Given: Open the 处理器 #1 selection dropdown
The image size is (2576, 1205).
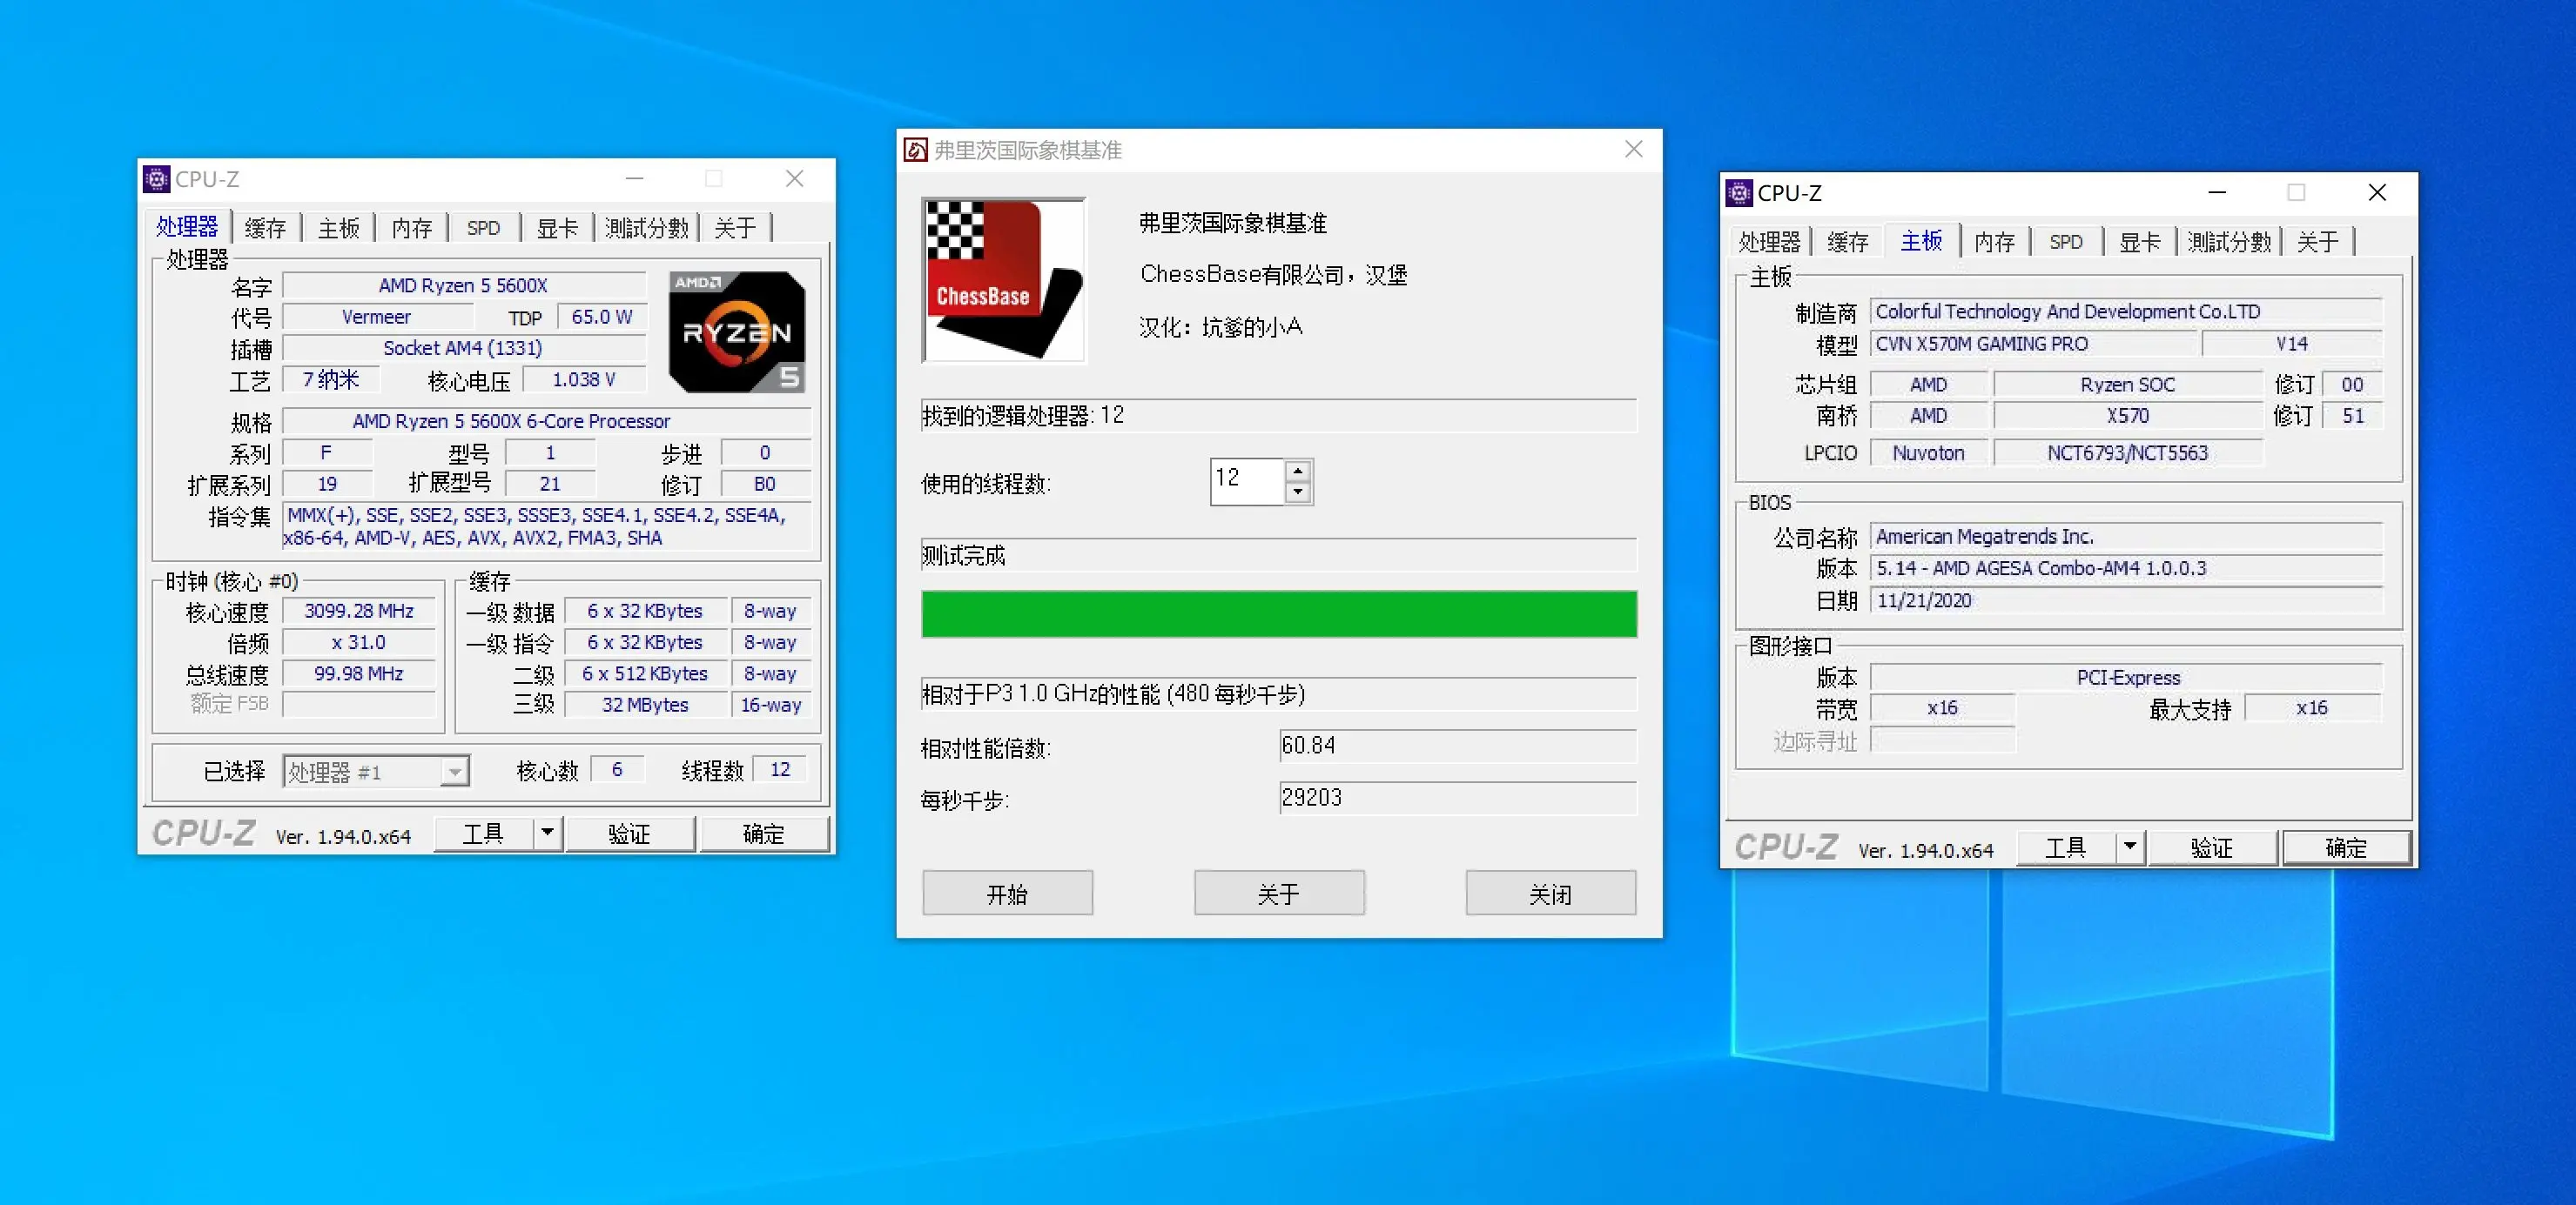Looking at the screenshot, I should point(455,772).
